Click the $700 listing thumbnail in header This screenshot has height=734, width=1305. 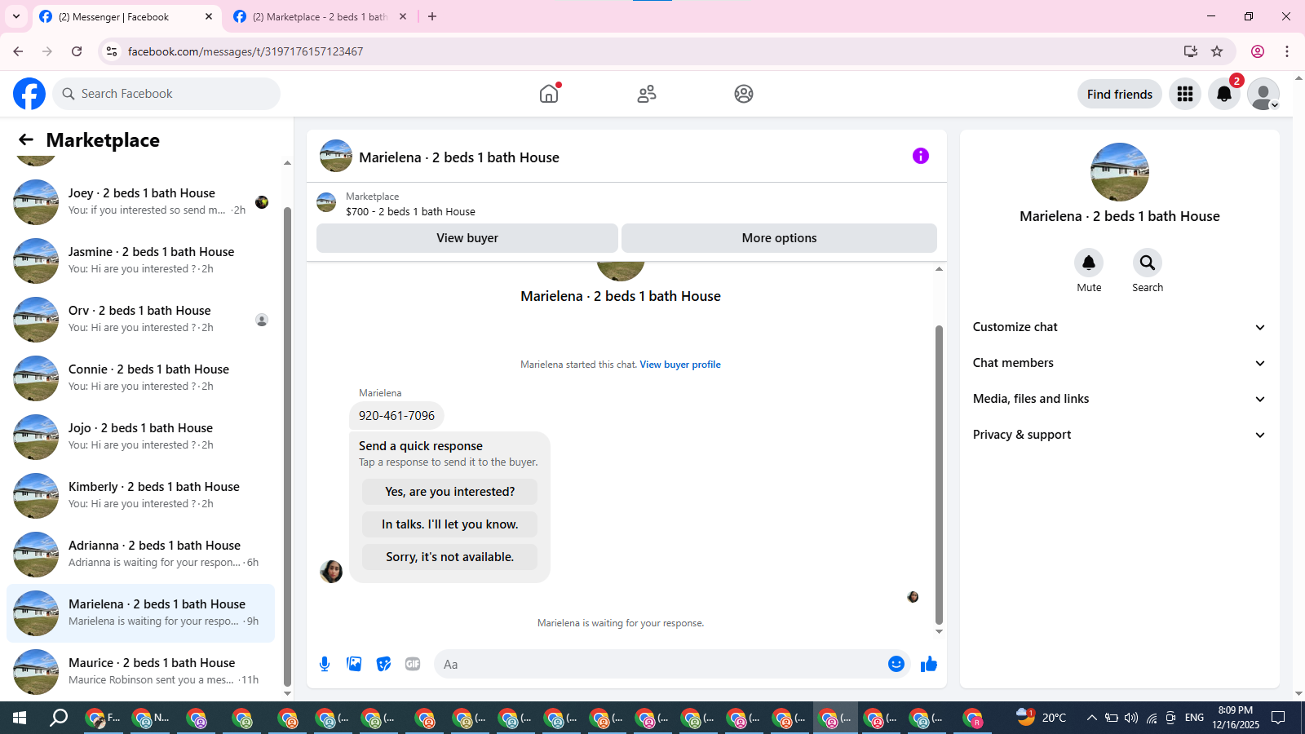click(326, 202)
